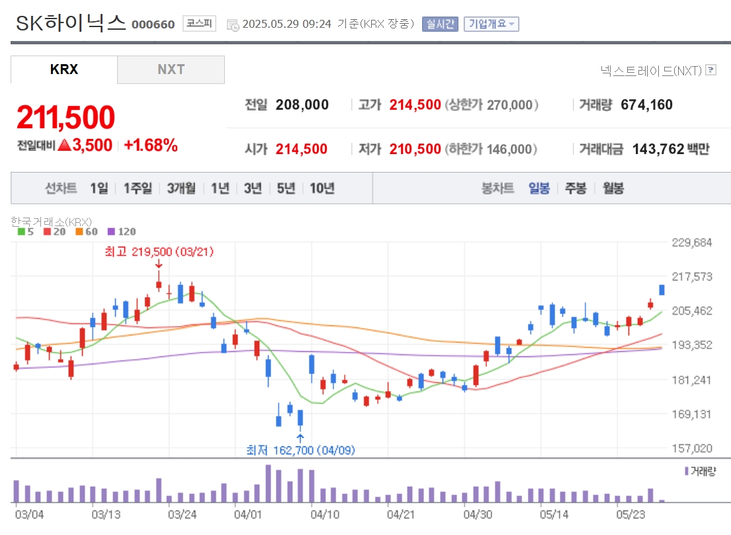
Task: Open the 기업개요 dropdown
Action: point(491,24)
